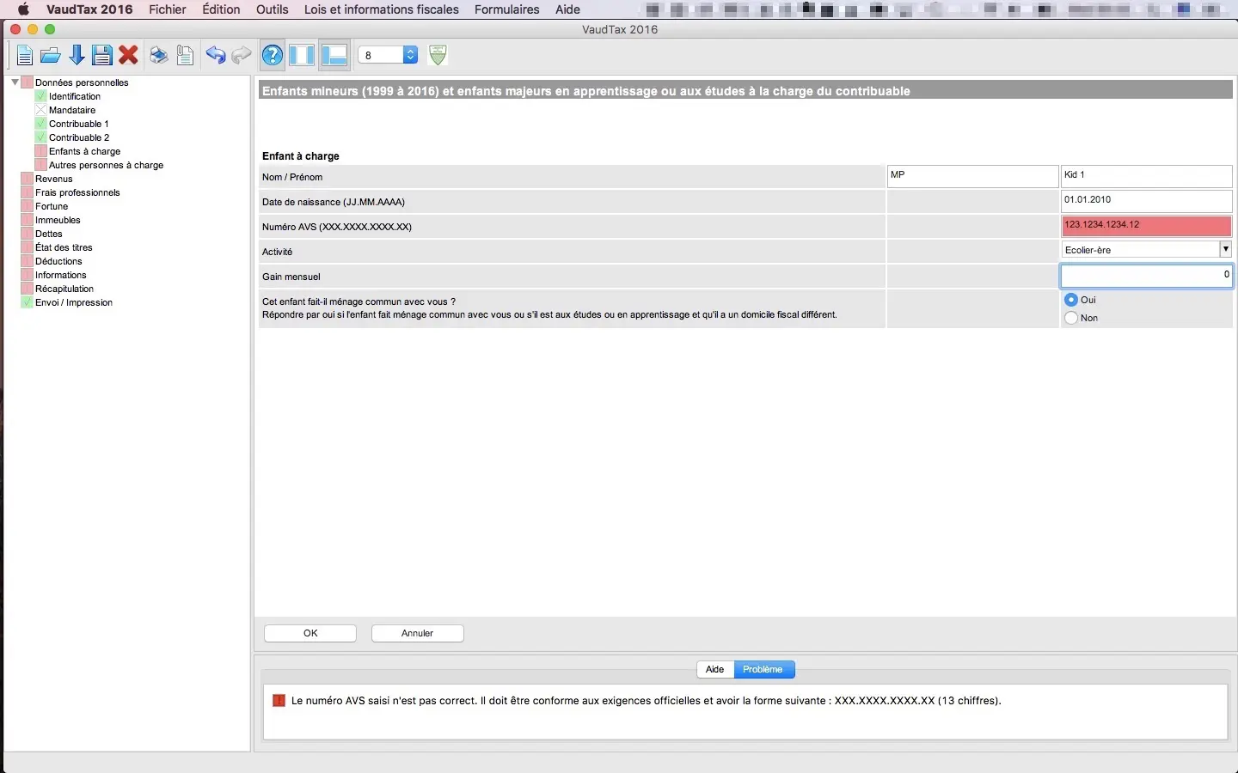Print using the printer icon

coord(159,56)
